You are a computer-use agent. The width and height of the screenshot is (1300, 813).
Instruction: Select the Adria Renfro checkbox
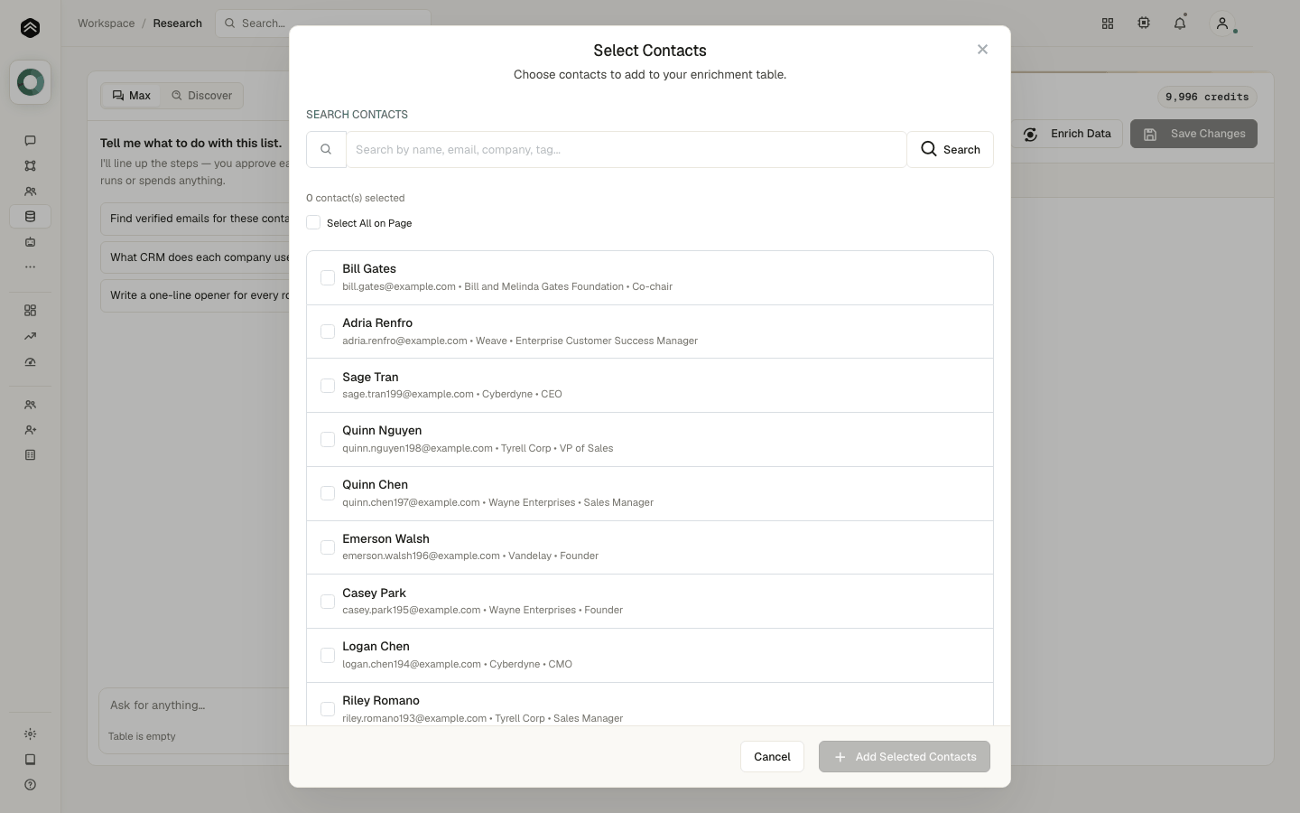pos(328,332)
